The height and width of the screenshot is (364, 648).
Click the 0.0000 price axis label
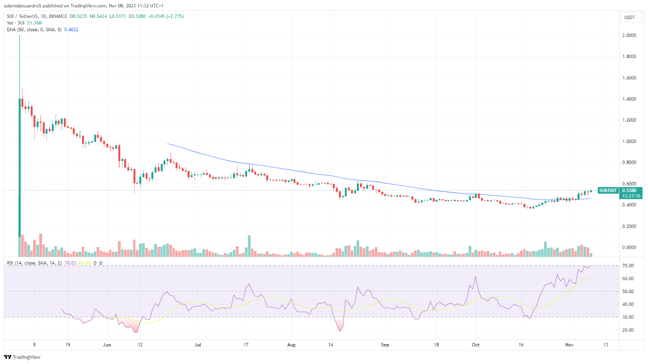click(x=629, y=247)
